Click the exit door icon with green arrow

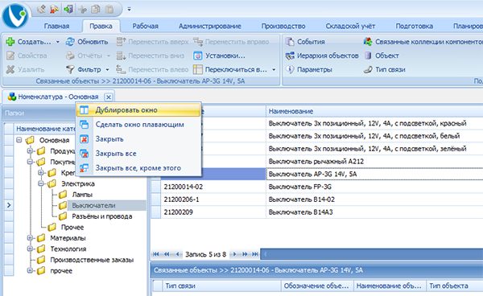(68, 9)
